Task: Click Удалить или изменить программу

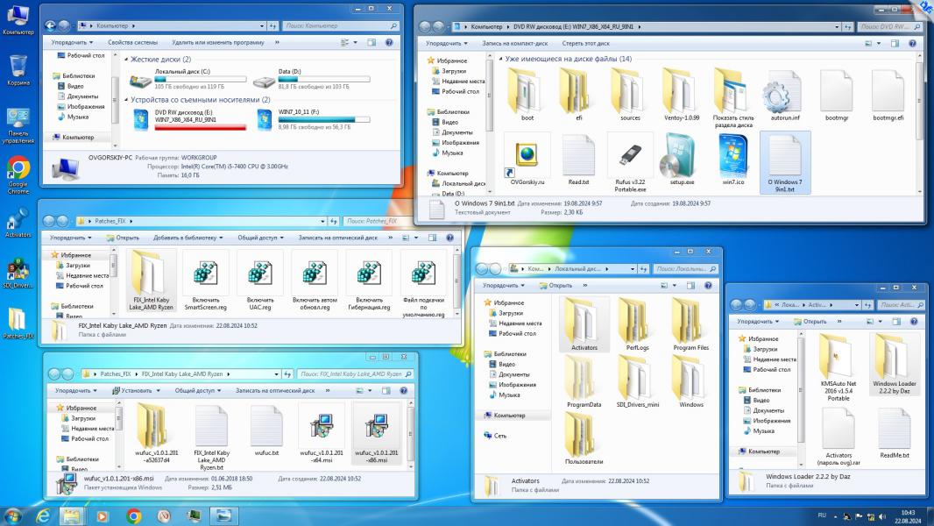Action: (217, 42)
